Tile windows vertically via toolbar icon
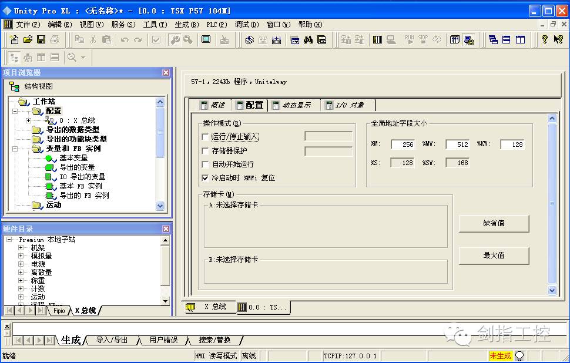This screenshot has width=570, height=363. coord(520,39)
